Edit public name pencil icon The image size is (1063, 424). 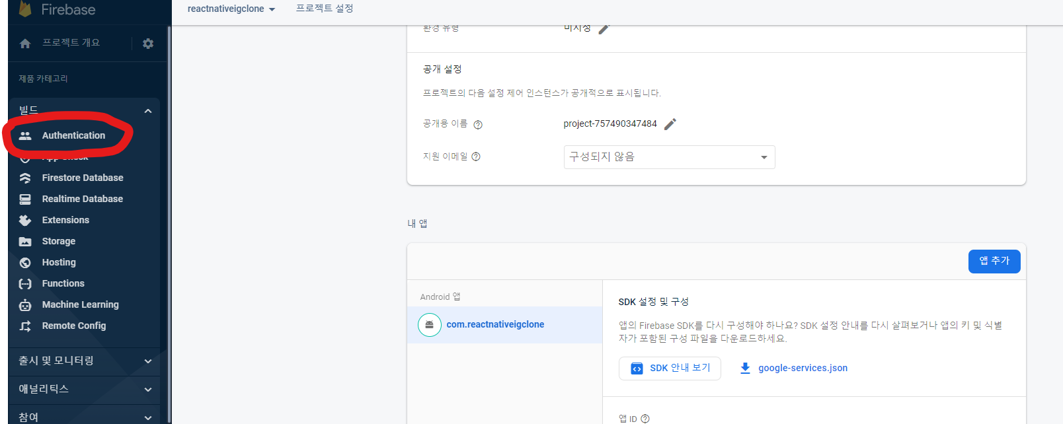[x=670, y=124]
